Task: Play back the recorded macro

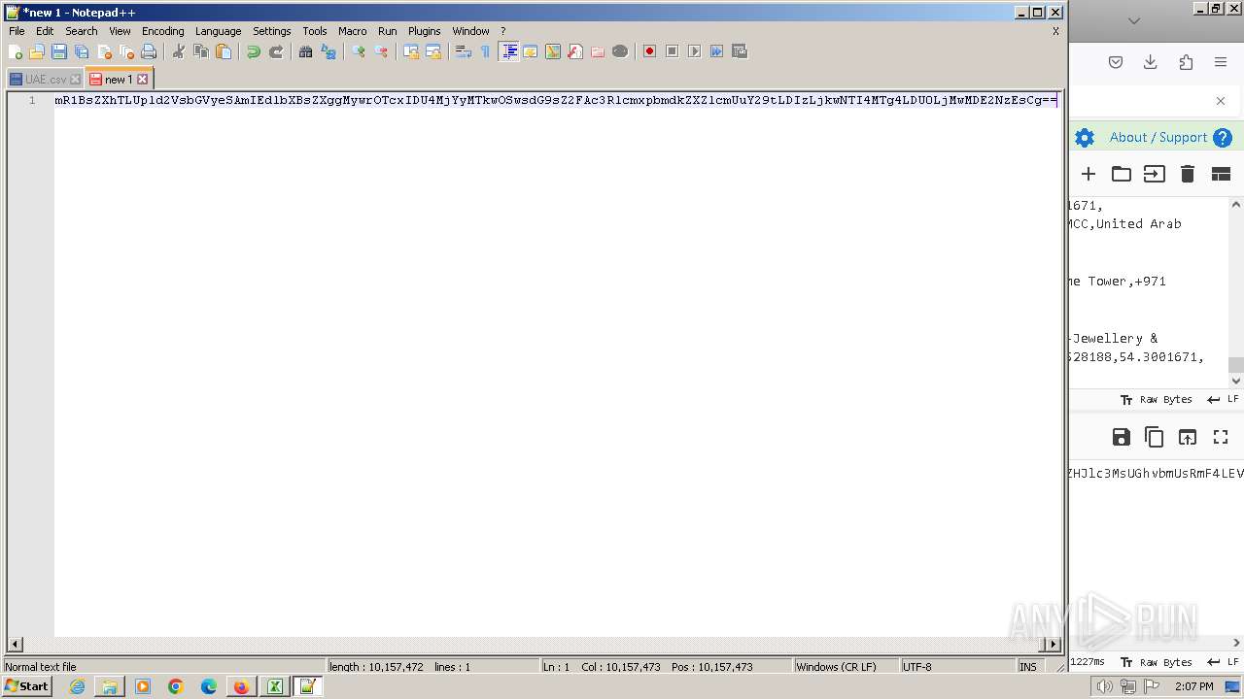Action: [694, 51]
